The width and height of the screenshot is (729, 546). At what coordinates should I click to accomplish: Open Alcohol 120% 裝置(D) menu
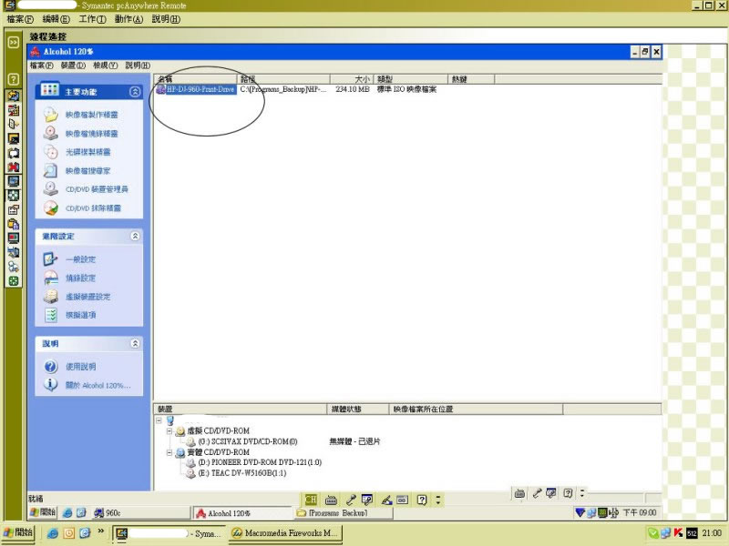point(73,66)
